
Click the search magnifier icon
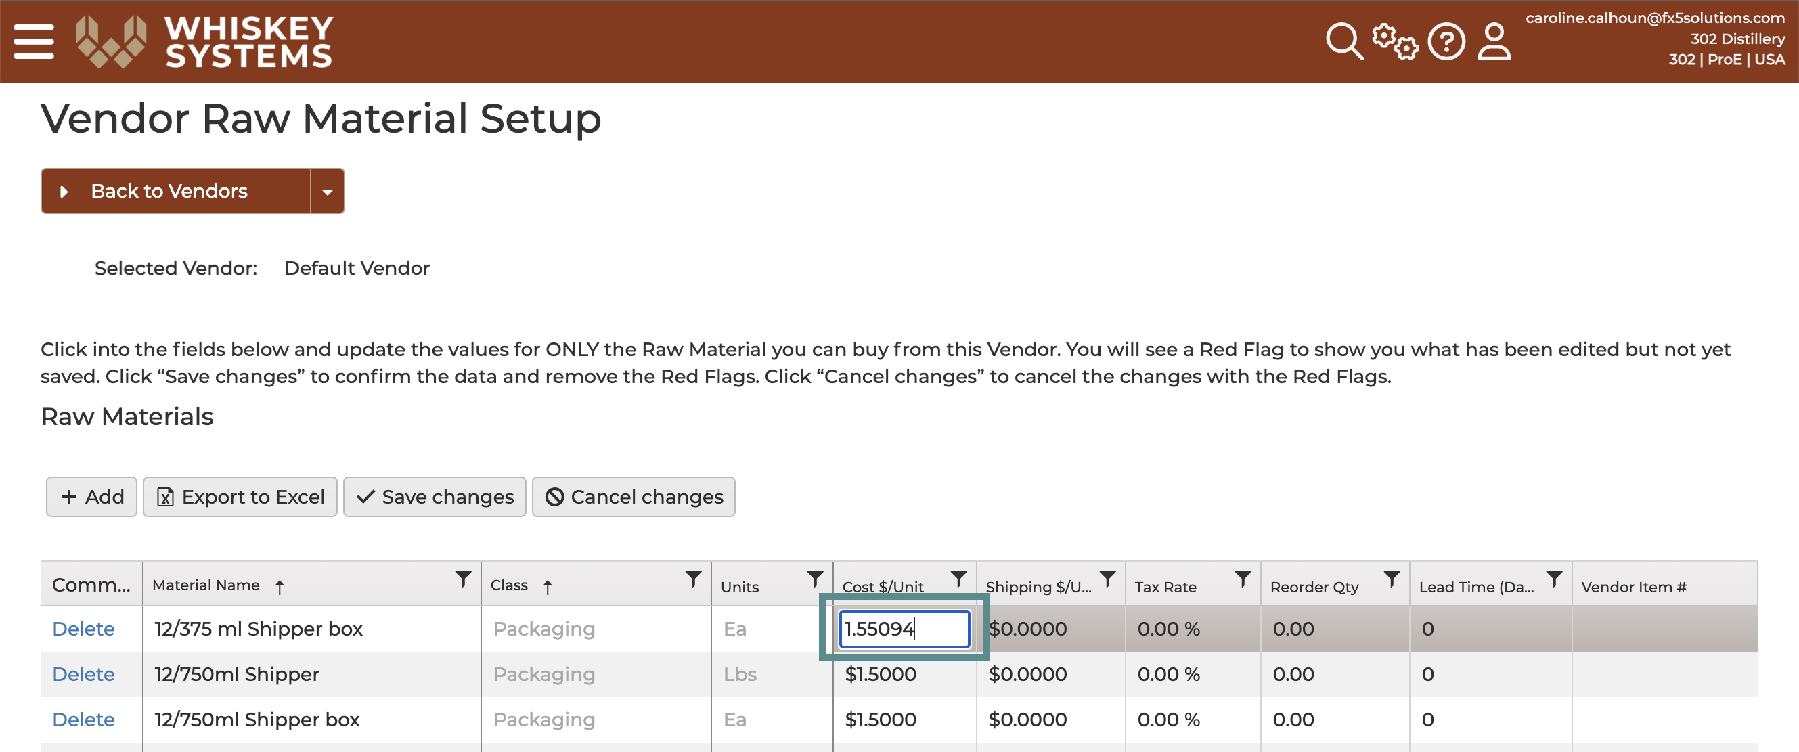coord(1343,41)
